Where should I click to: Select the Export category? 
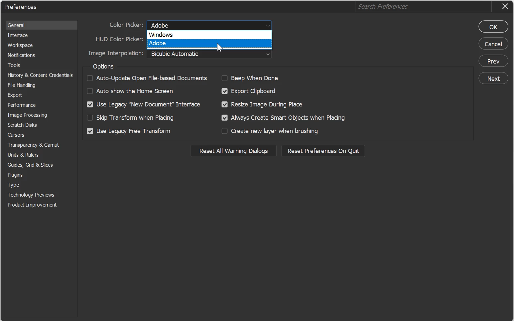[x=42, y=95]
